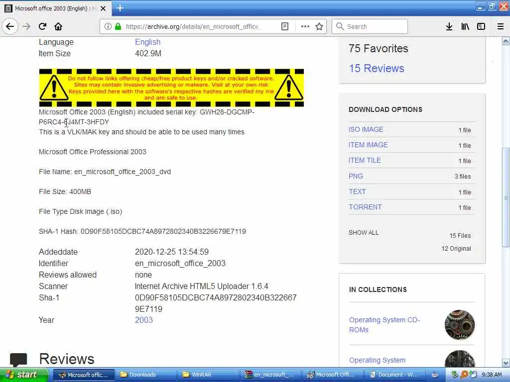Open the ITEM IMAGE download option
510x382 pixels.
coord(368,145)
